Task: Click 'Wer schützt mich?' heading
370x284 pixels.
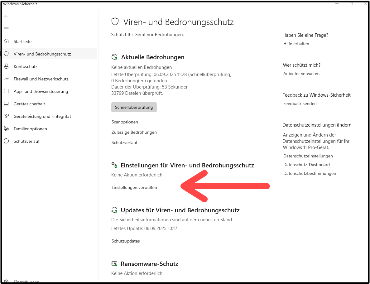Action: tap(301, 65)
